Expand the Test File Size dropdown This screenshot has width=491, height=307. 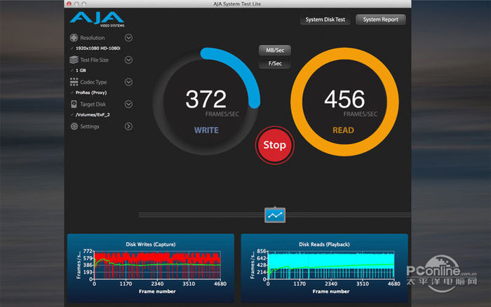pyautogui.click(x=128, y=60)
